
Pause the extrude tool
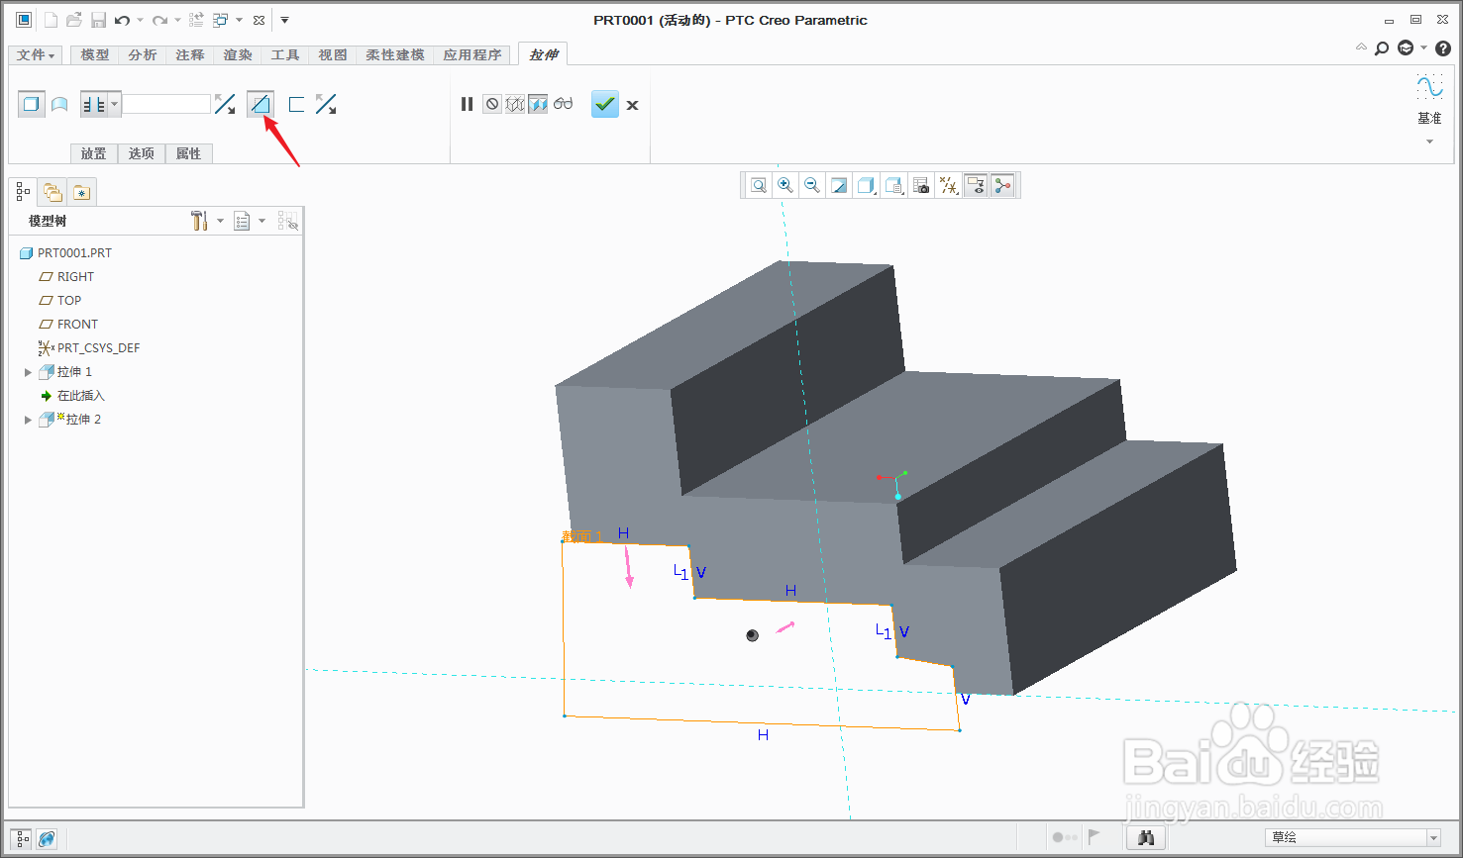467,104
